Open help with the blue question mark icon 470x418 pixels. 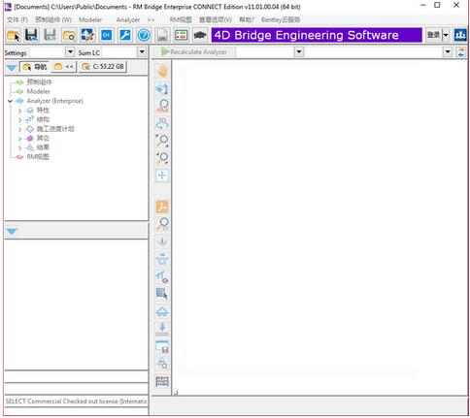coord(144,35)
